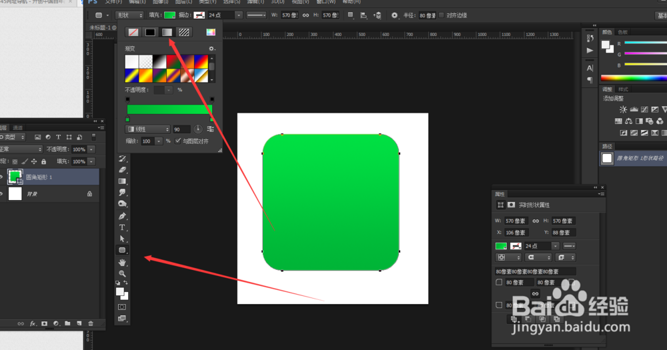The height and width of the screenshot is (350, 667).
Task: Select the Hand tool
Action: (123, 262)
